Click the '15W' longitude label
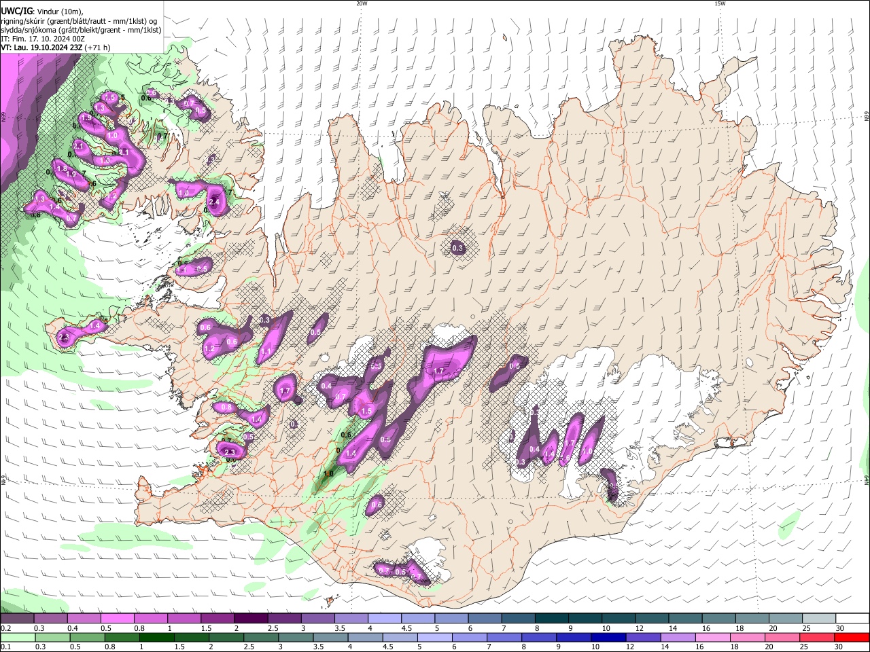This screenshot has width=870, height=652. pyautogui.click(x=720, y=3)
